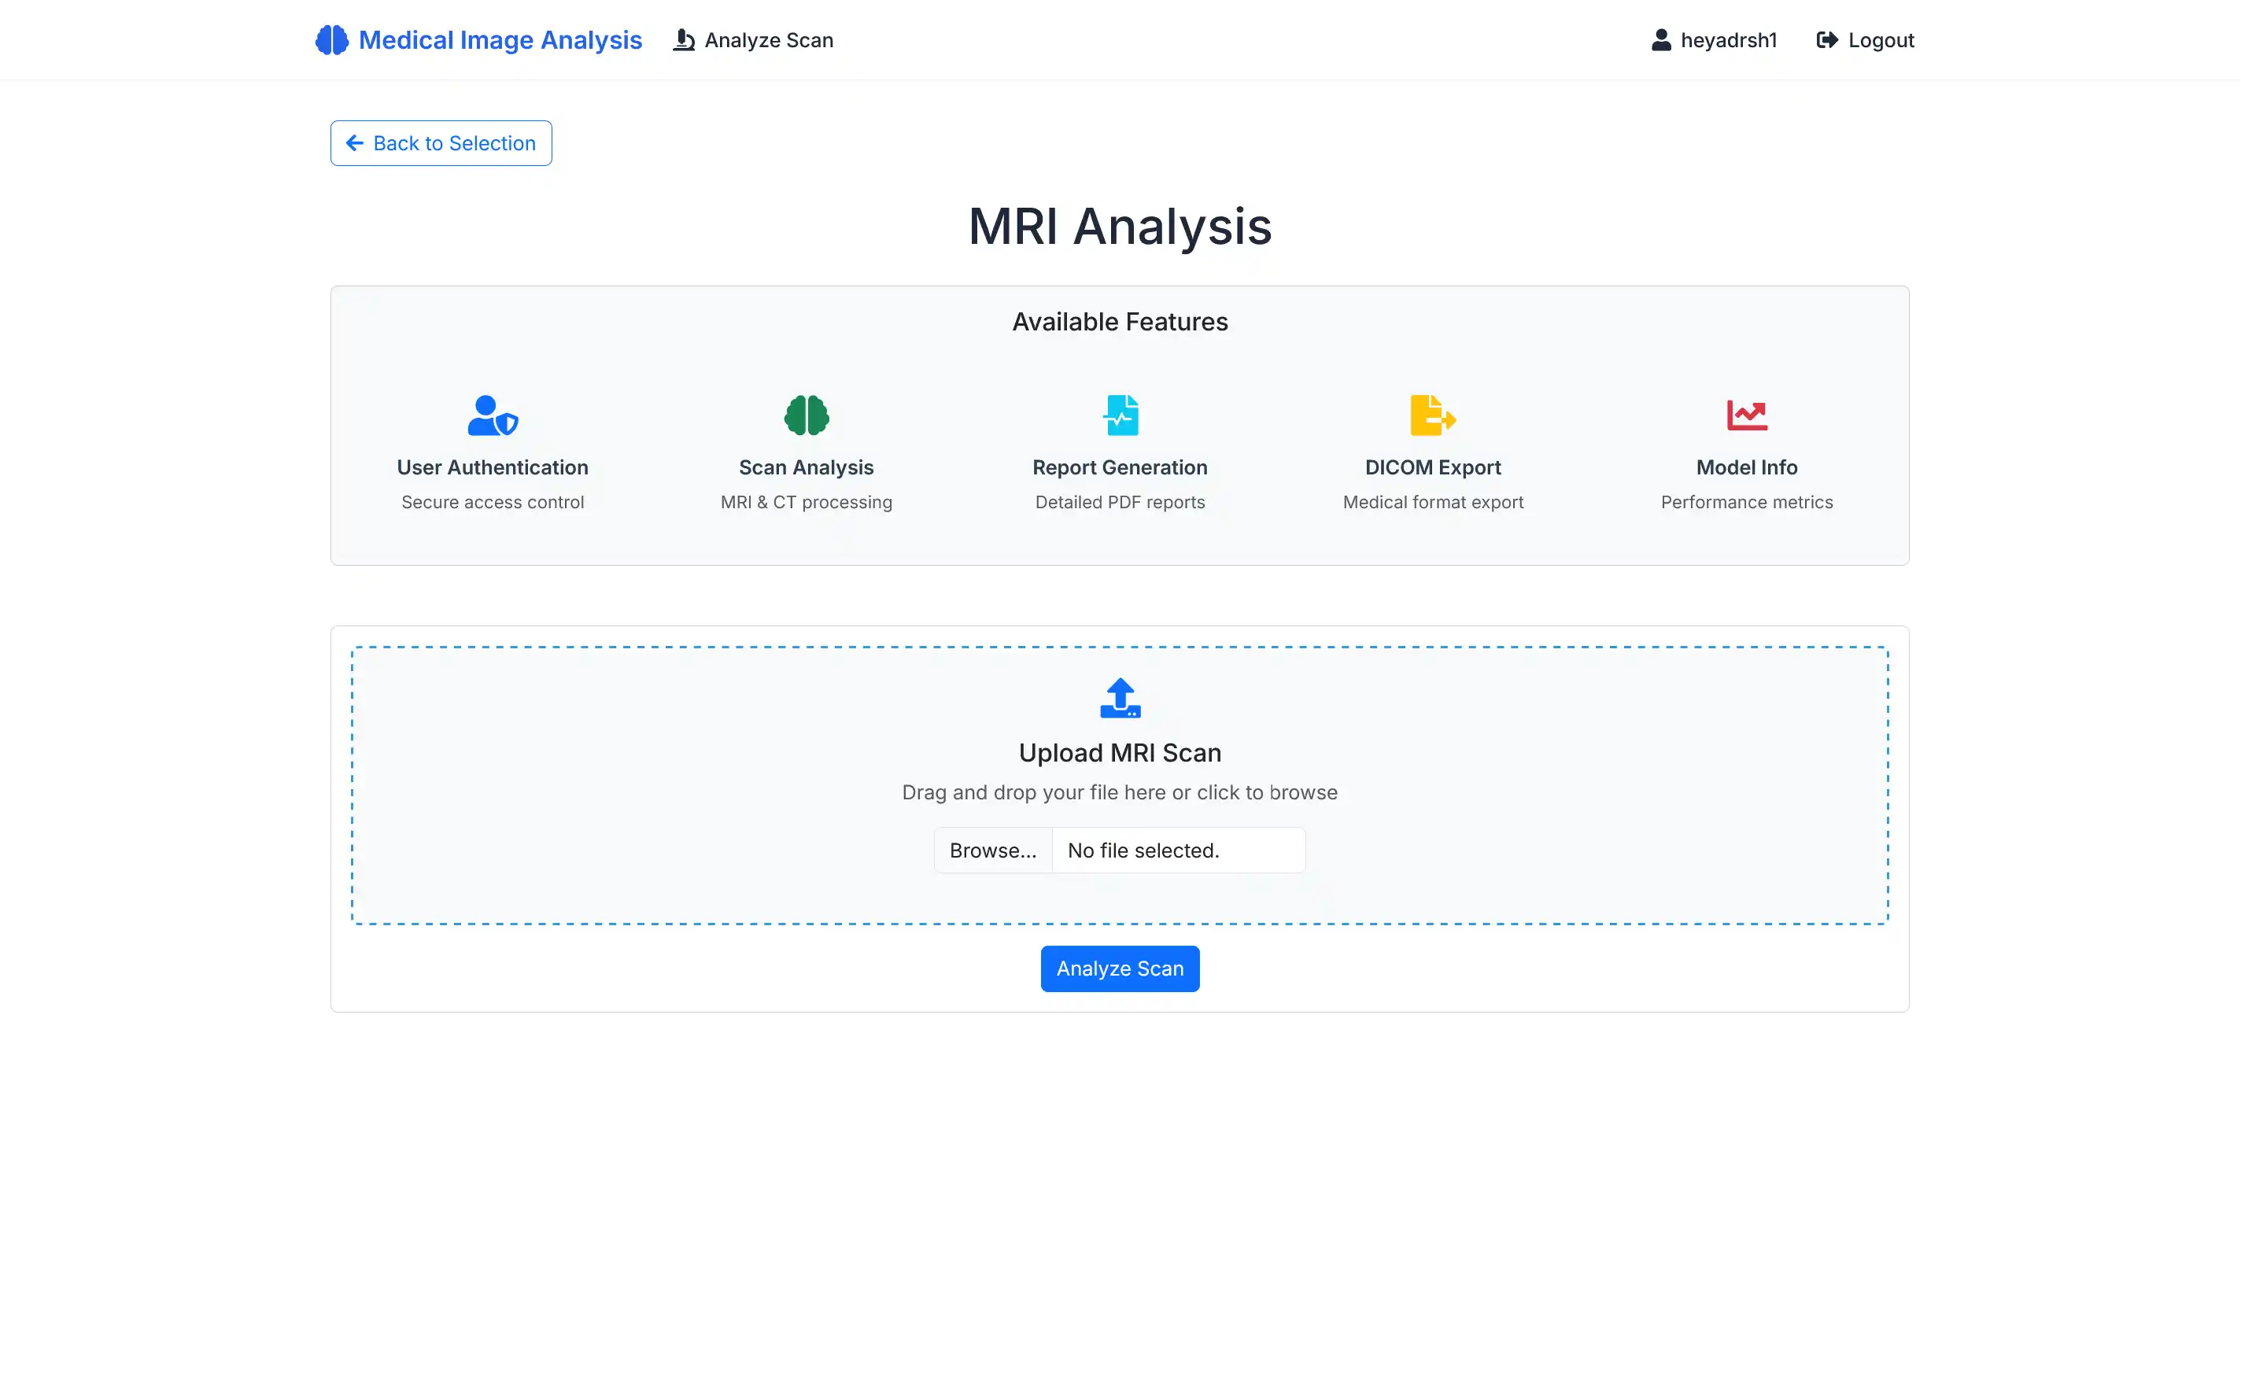Open the Analyze Scan nav item
This screenshot has height=1391, width=2241.
click(x=754, y=39)
